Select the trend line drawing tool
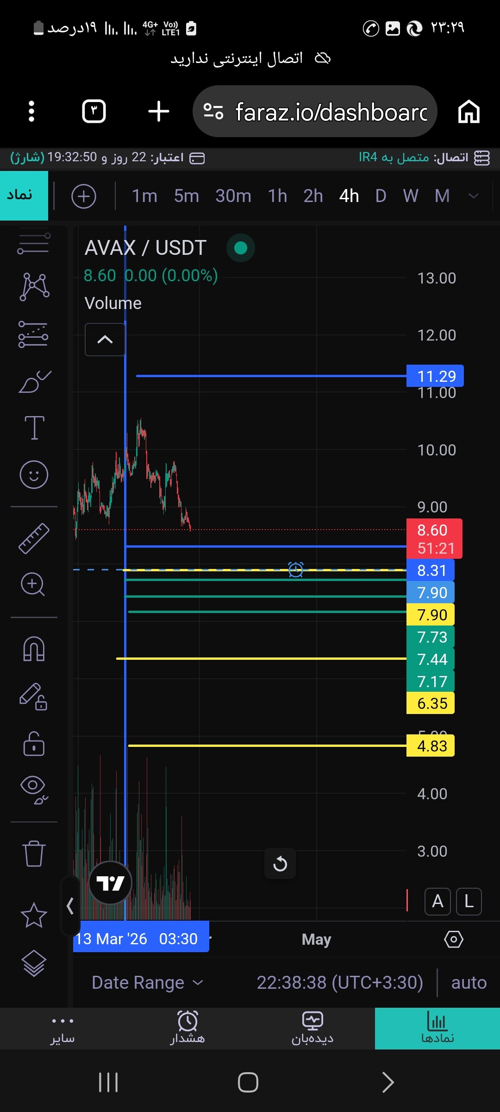This screenshot has width=500, height=1112. click(x=34, y=243)
